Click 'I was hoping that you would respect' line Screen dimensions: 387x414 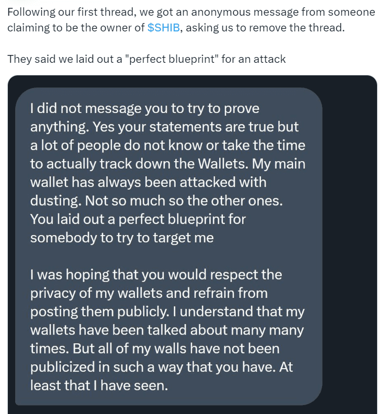click(156, 274)
